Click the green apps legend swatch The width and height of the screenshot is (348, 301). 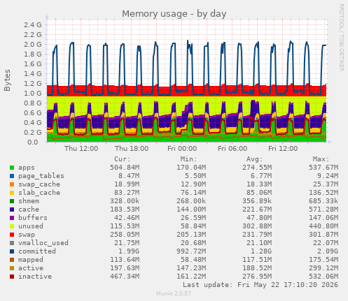[x=12, y=168]
